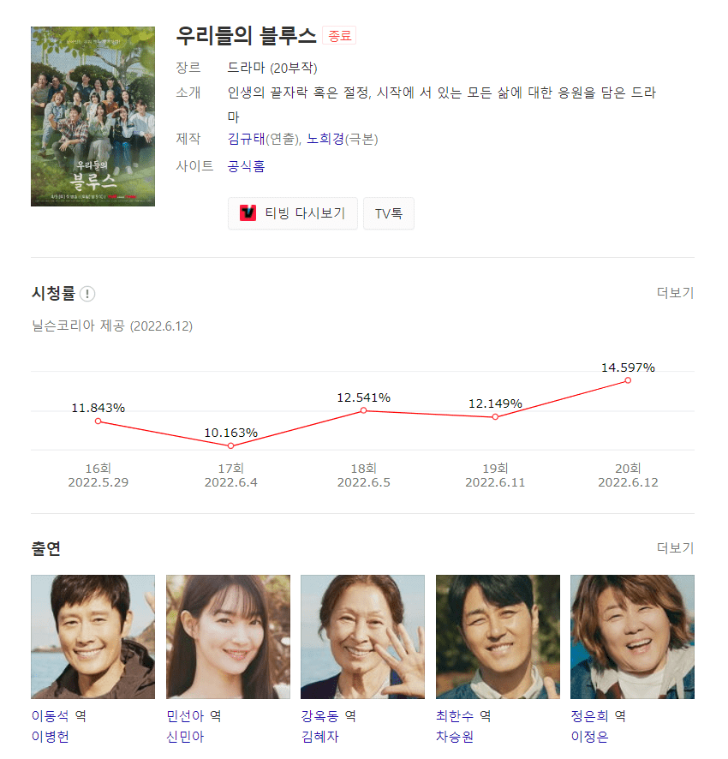The image size is (728, 759).
Task: Select the 11.843% episode 16 data point
Action: pyautogui.click(x=98, y=421)
